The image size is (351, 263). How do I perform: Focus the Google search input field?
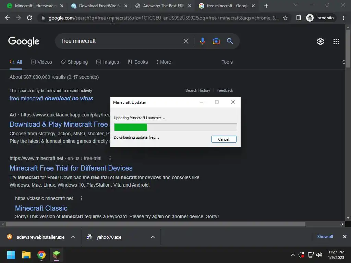(121, 41)
